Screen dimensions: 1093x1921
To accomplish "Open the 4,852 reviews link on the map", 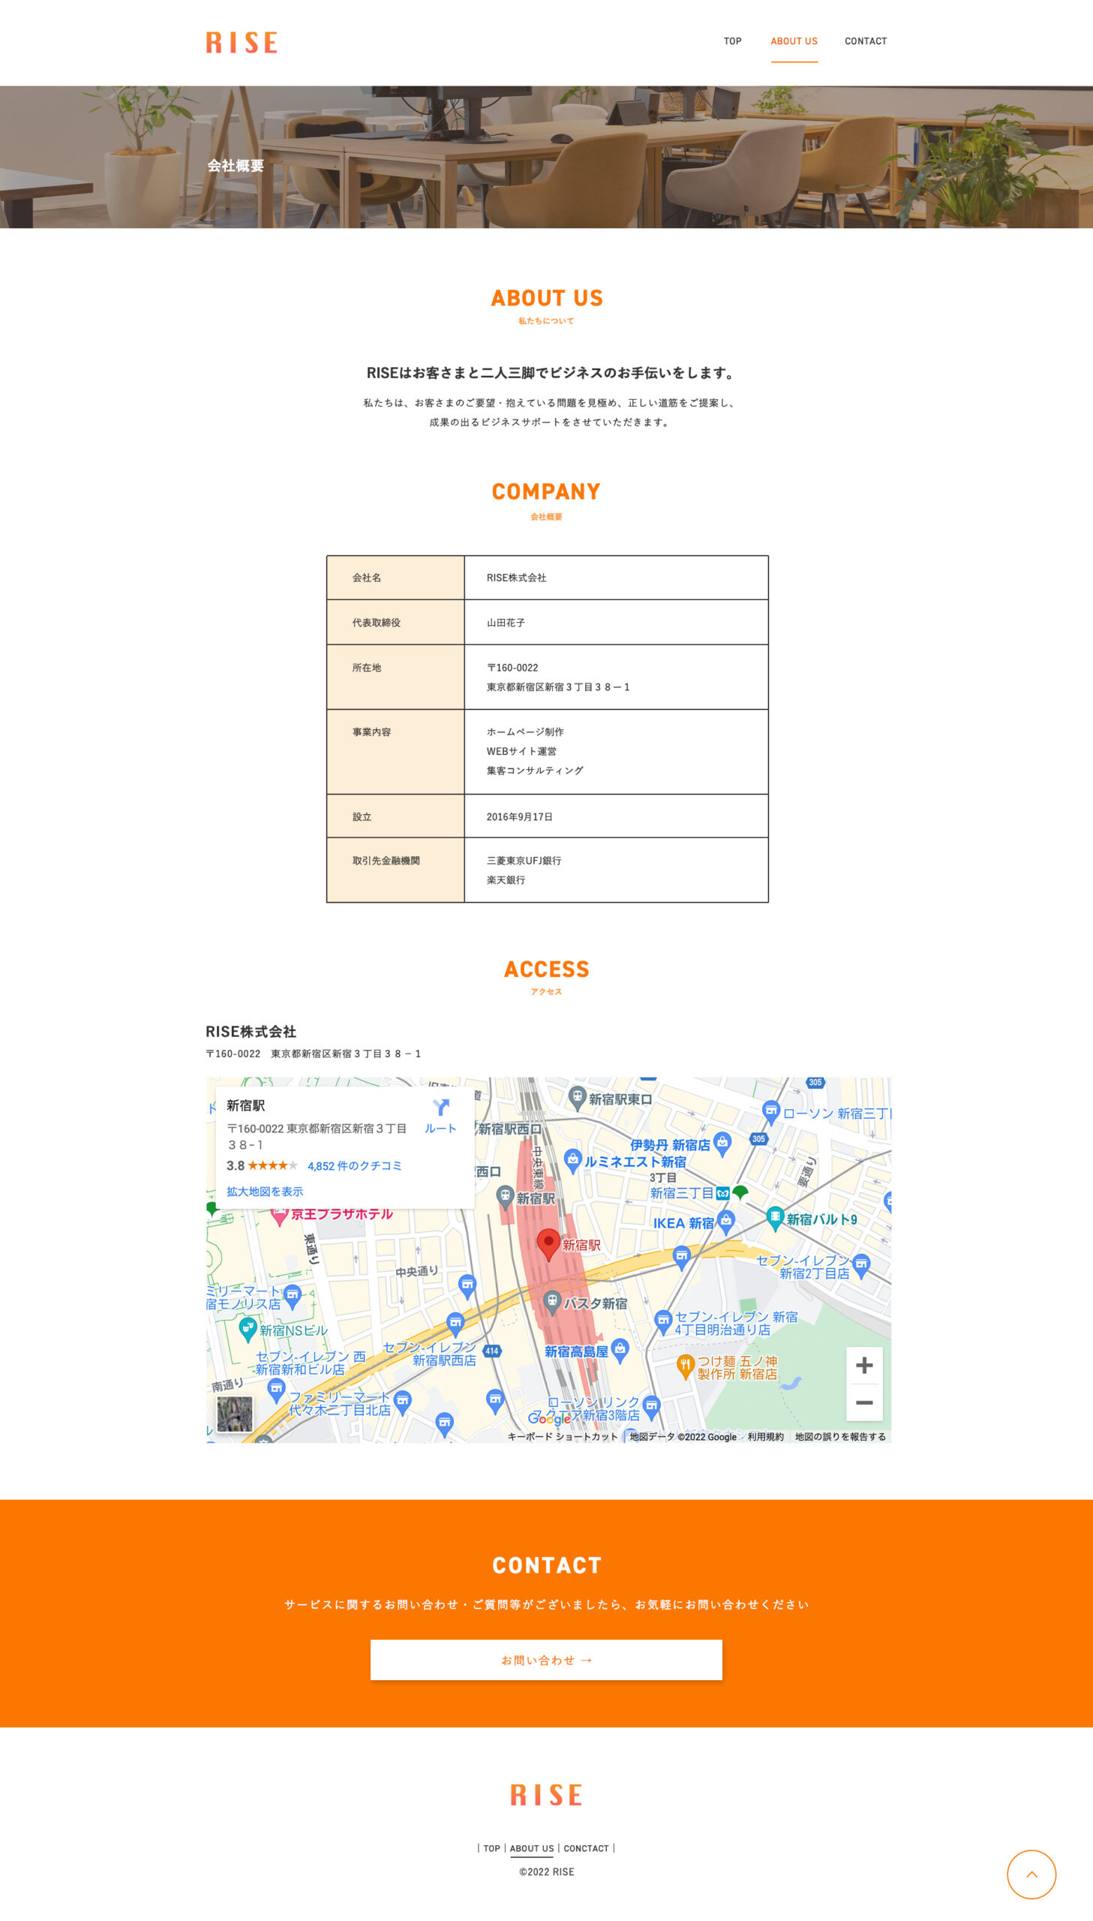I will coord(354,1166).
